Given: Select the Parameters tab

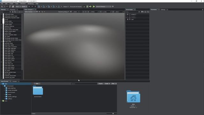Looking at the screenshot, I should pyautogui.click(x=154, y=10).
